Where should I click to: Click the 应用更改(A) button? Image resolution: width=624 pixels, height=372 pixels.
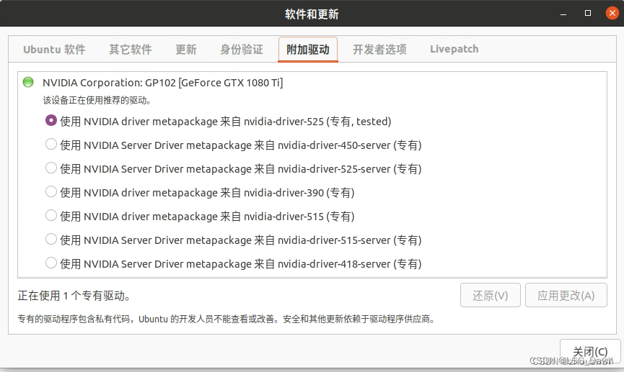566,296
